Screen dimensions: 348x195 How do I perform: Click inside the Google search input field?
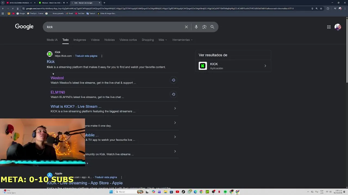tap(114, 27)
